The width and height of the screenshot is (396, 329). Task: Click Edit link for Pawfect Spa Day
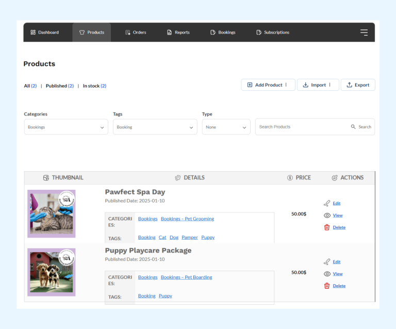(336, 203)
